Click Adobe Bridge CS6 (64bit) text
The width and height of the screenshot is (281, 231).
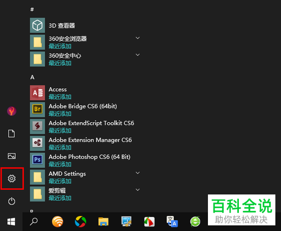click(x=83, y=106)
